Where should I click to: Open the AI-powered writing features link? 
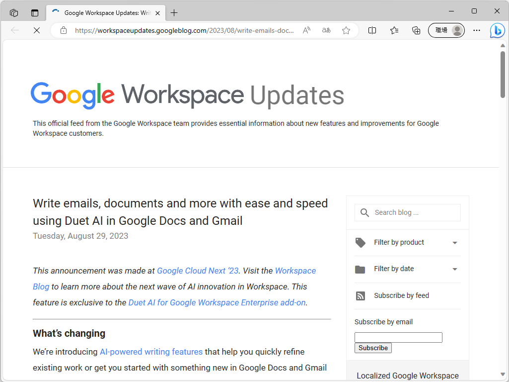coord(151,352)
